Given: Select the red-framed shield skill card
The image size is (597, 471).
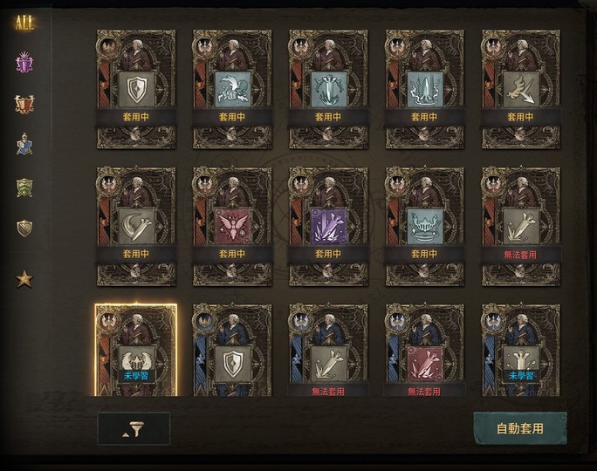Looking at the screenshot, I should [136, 90].
